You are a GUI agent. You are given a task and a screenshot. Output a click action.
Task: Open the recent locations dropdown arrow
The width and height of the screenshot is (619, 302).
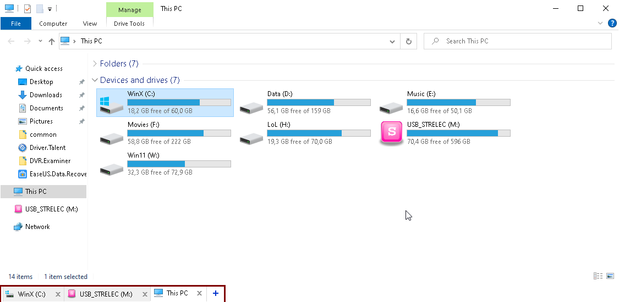tap(40, 41)
